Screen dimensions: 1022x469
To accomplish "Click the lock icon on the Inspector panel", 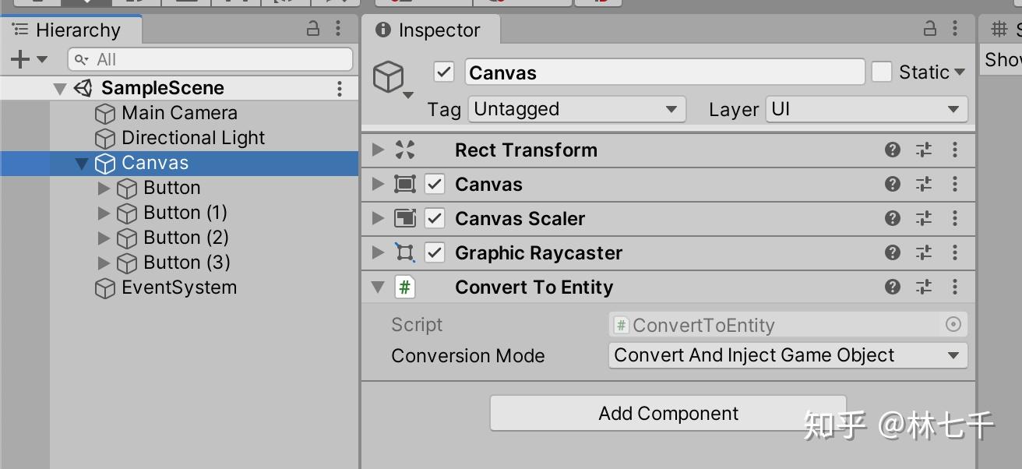I will [929, 30].
